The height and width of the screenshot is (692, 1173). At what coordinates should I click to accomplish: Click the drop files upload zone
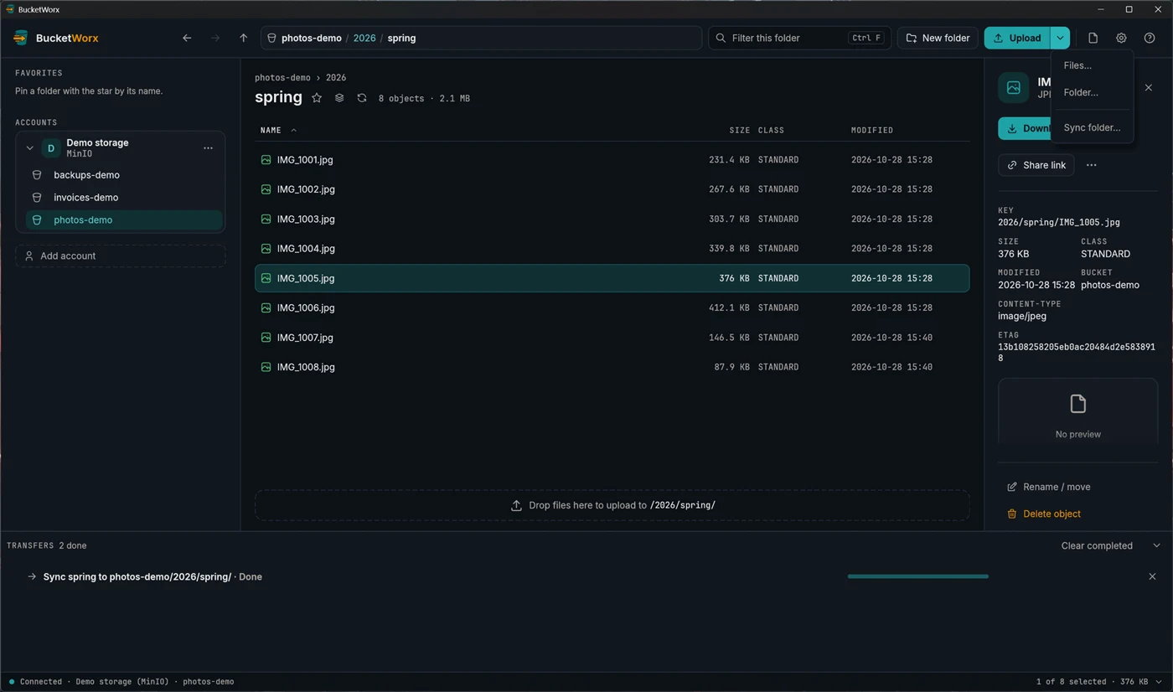coord(612,505)
